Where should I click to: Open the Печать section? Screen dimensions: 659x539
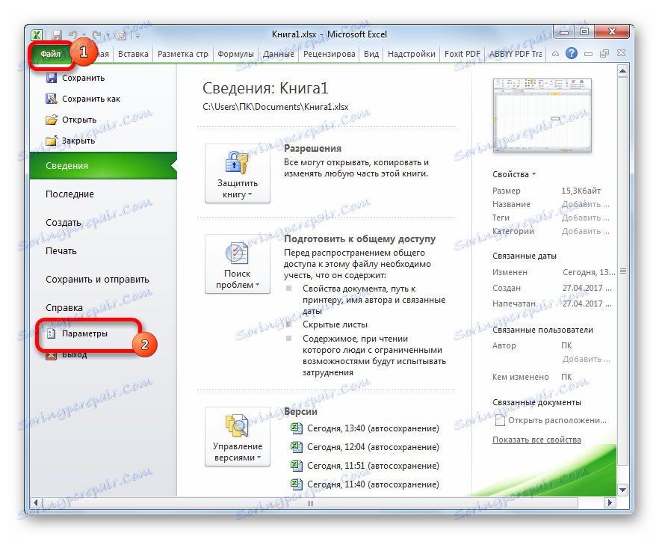[x=61, y=251]
